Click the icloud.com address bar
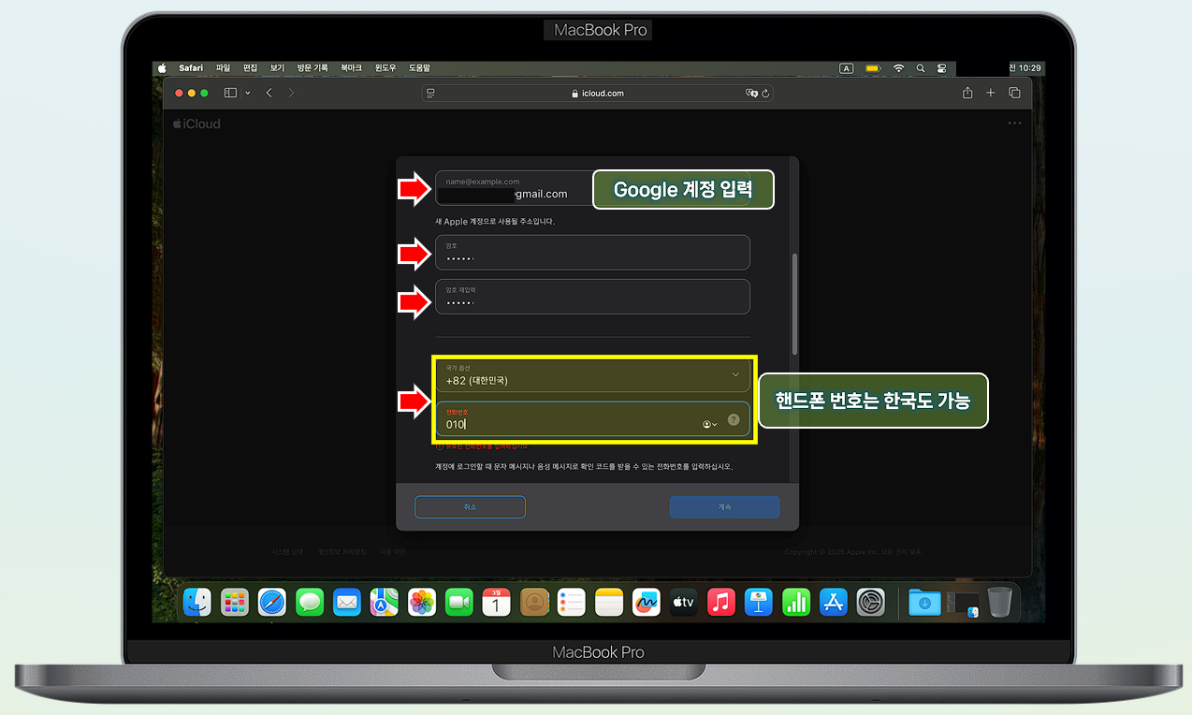Viewport: 1192px width, 715px height. [597, 94]
